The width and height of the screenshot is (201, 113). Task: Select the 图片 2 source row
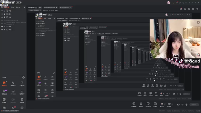[13, 30]
